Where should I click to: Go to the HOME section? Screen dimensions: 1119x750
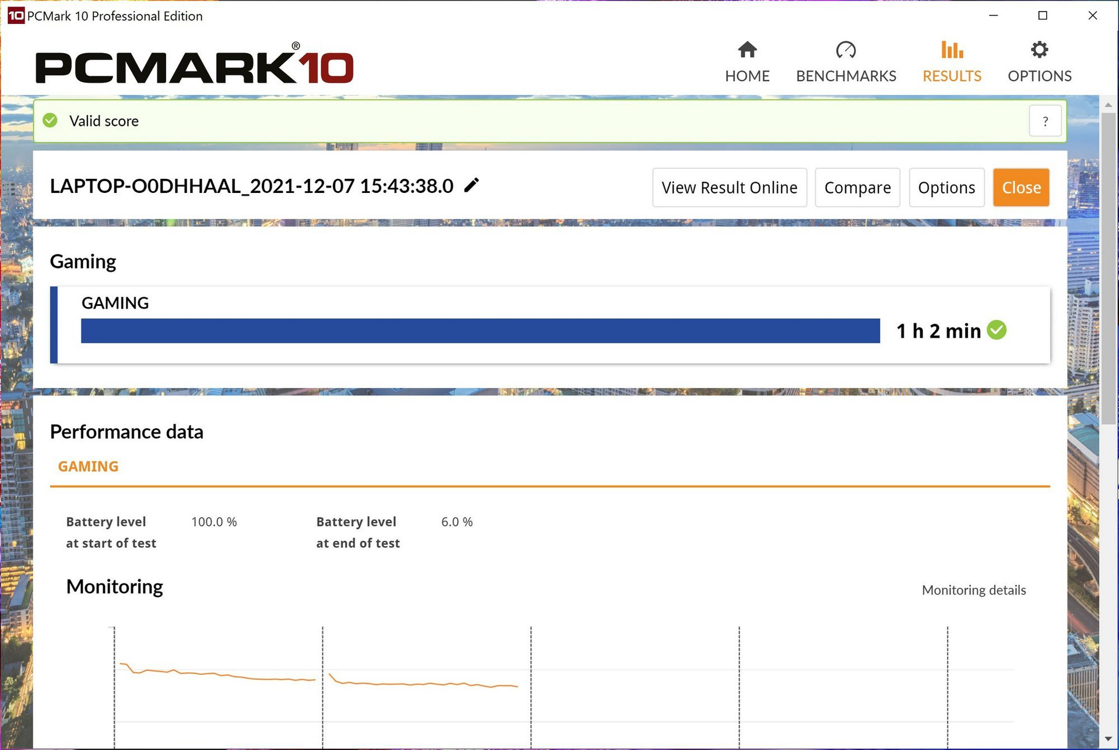[x=747, y=62]
